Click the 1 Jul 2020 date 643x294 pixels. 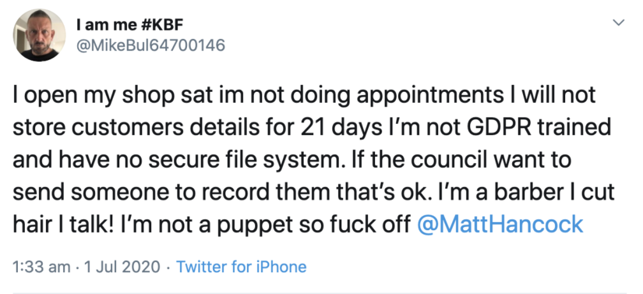coord(122,267)
